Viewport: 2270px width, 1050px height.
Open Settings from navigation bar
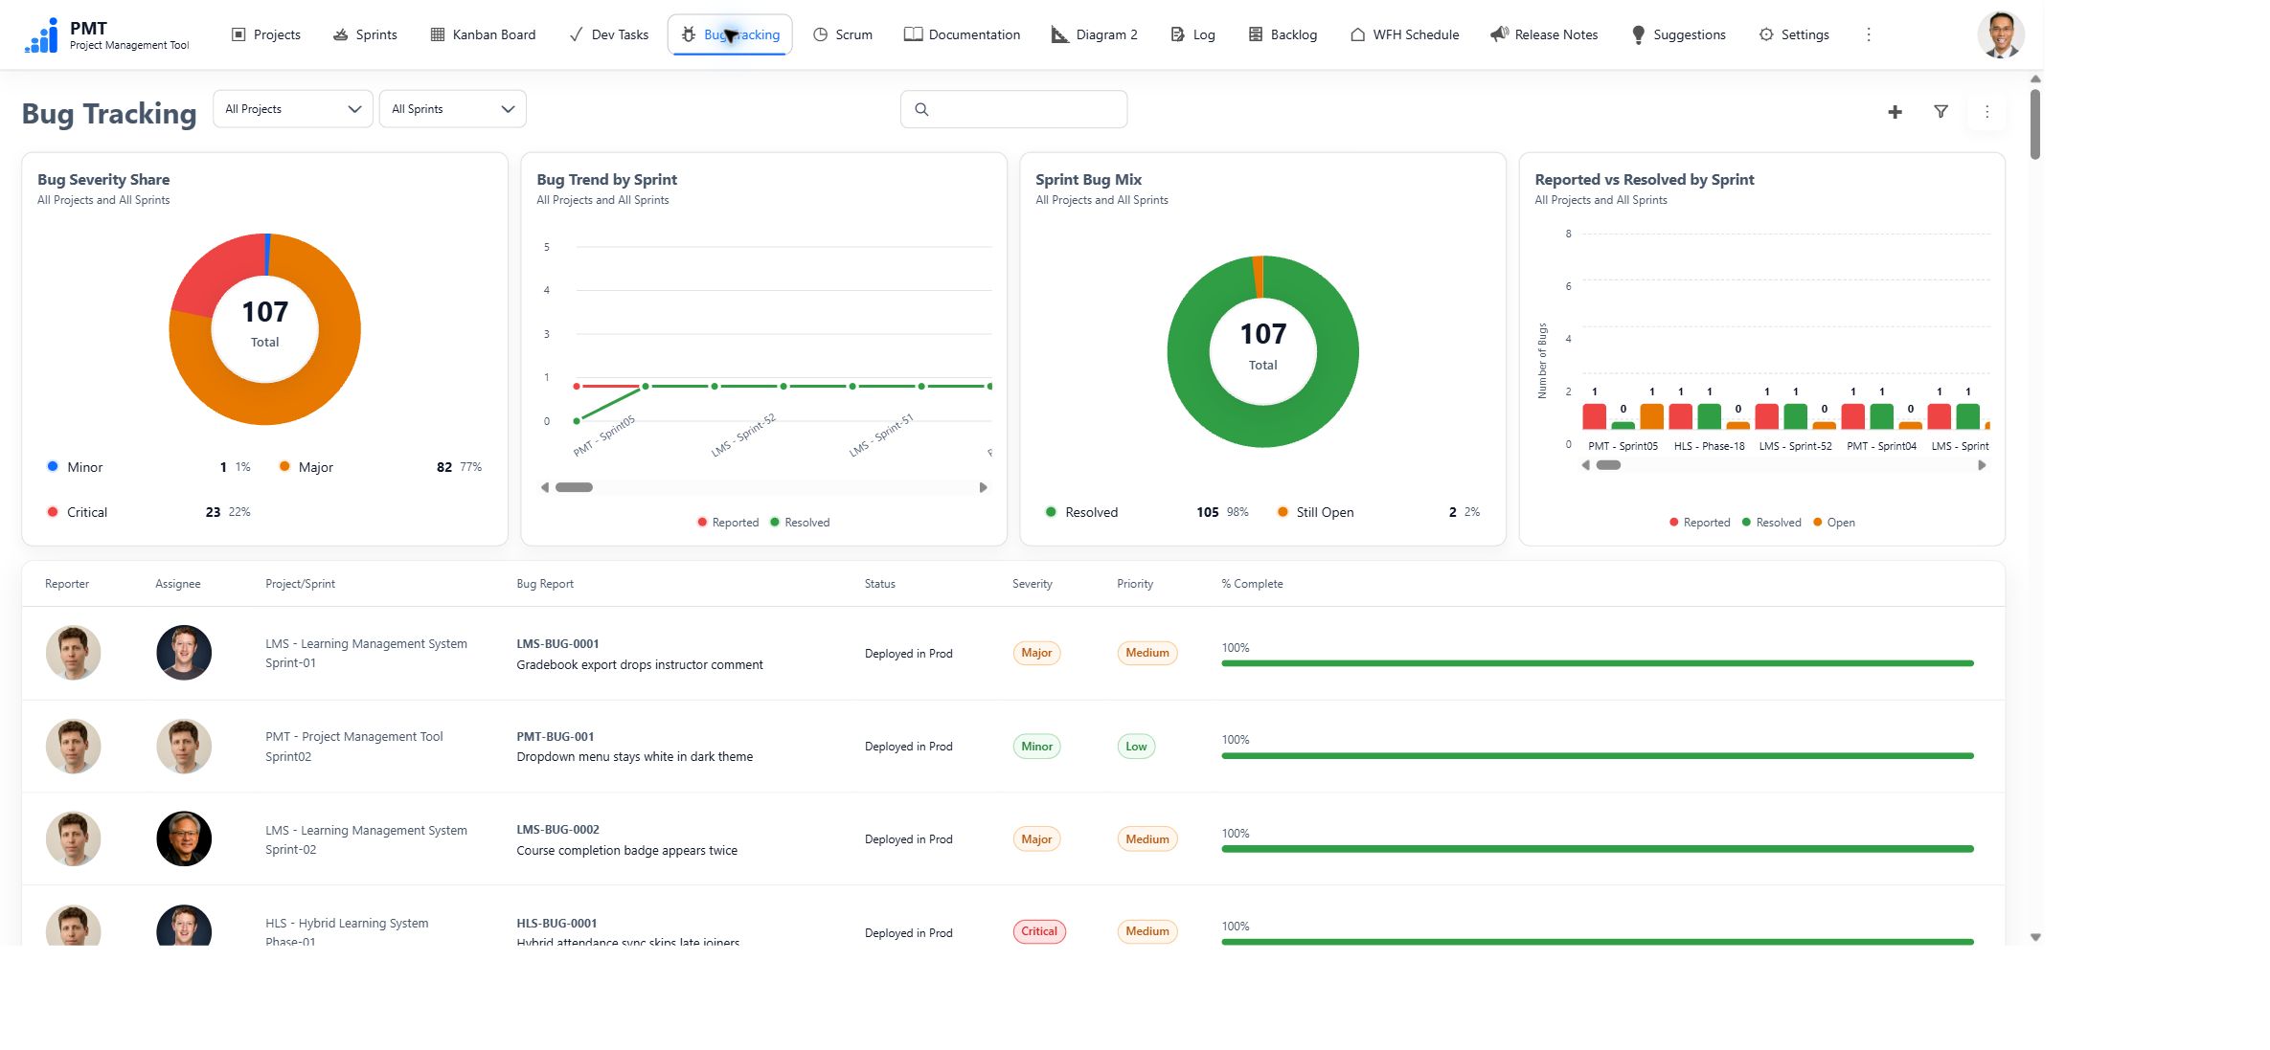tap(1794, 34)
